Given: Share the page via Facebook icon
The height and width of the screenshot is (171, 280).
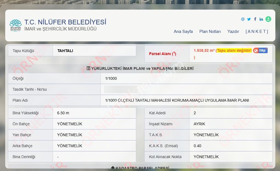Looking at the screenshot, I should click(x=255, y=19).
